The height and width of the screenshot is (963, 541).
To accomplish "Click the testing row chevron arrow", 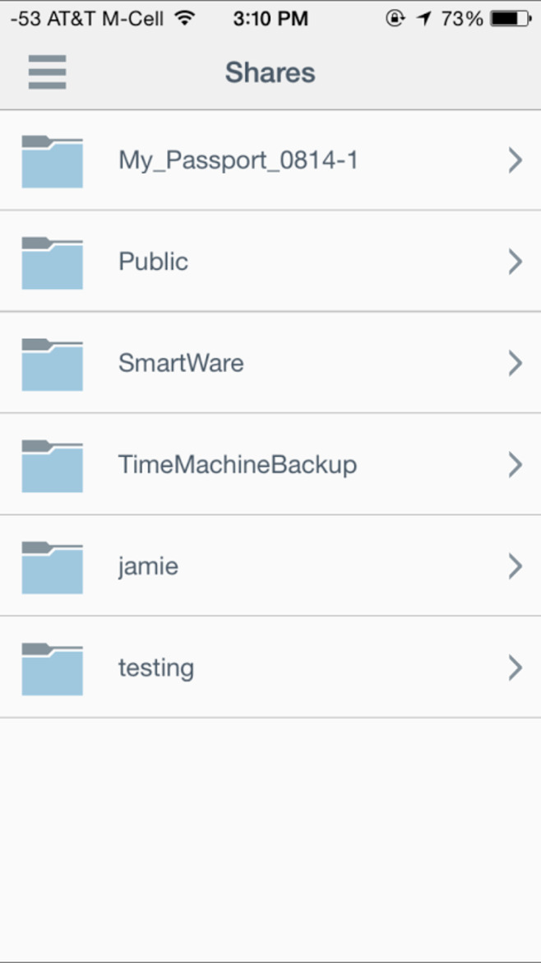I will point(516,668).
